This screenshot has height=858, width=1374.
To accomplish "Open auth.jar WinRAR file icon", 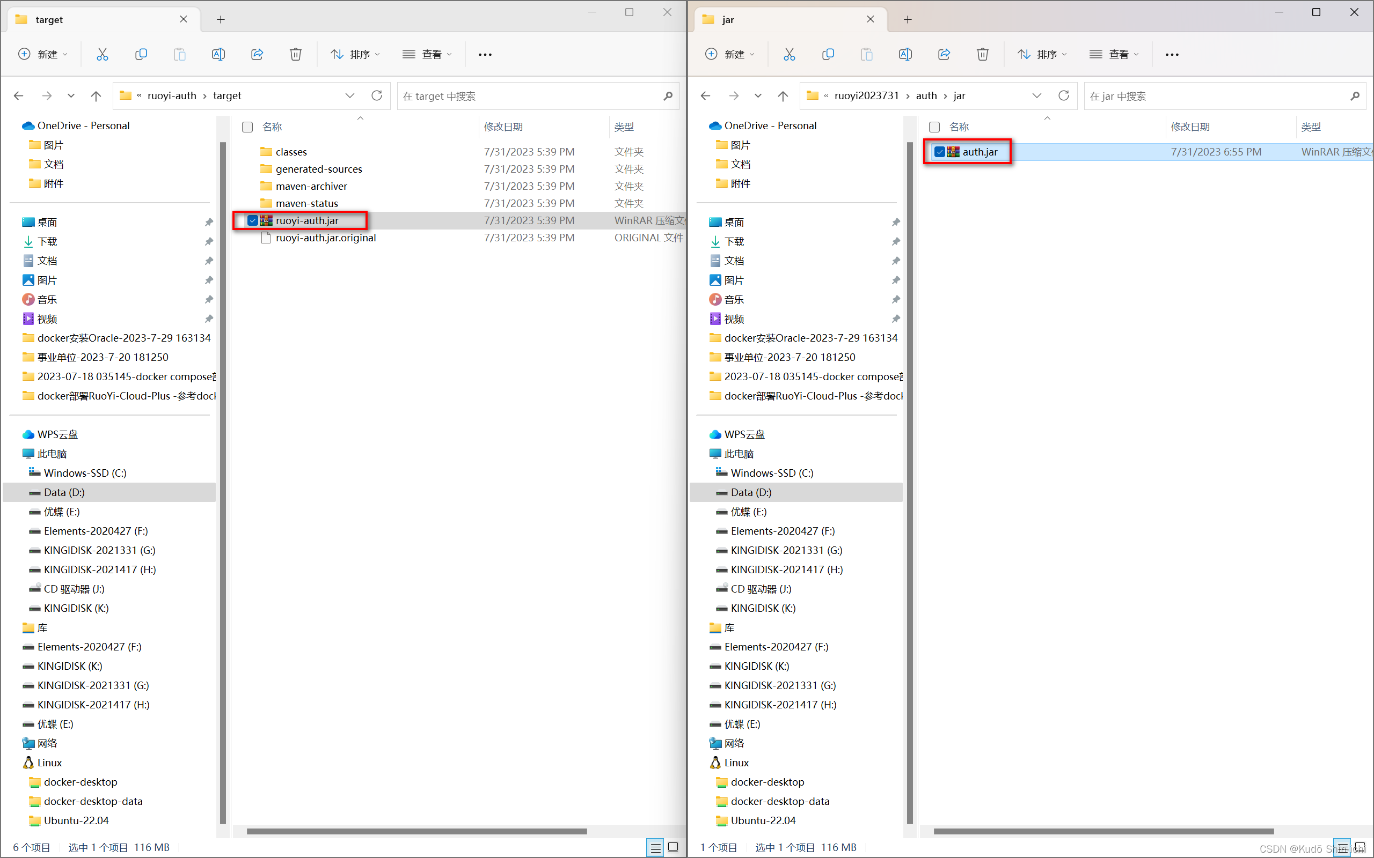I will pos(953,152).
